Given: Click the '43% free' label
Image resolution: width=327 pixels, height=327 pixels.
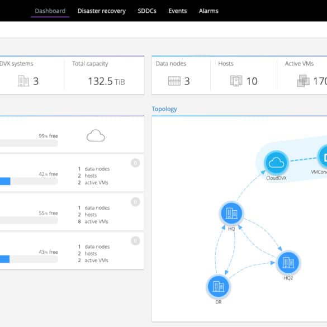Looking at the screenshot, I should pyautogui.click(x=49, y=252).
